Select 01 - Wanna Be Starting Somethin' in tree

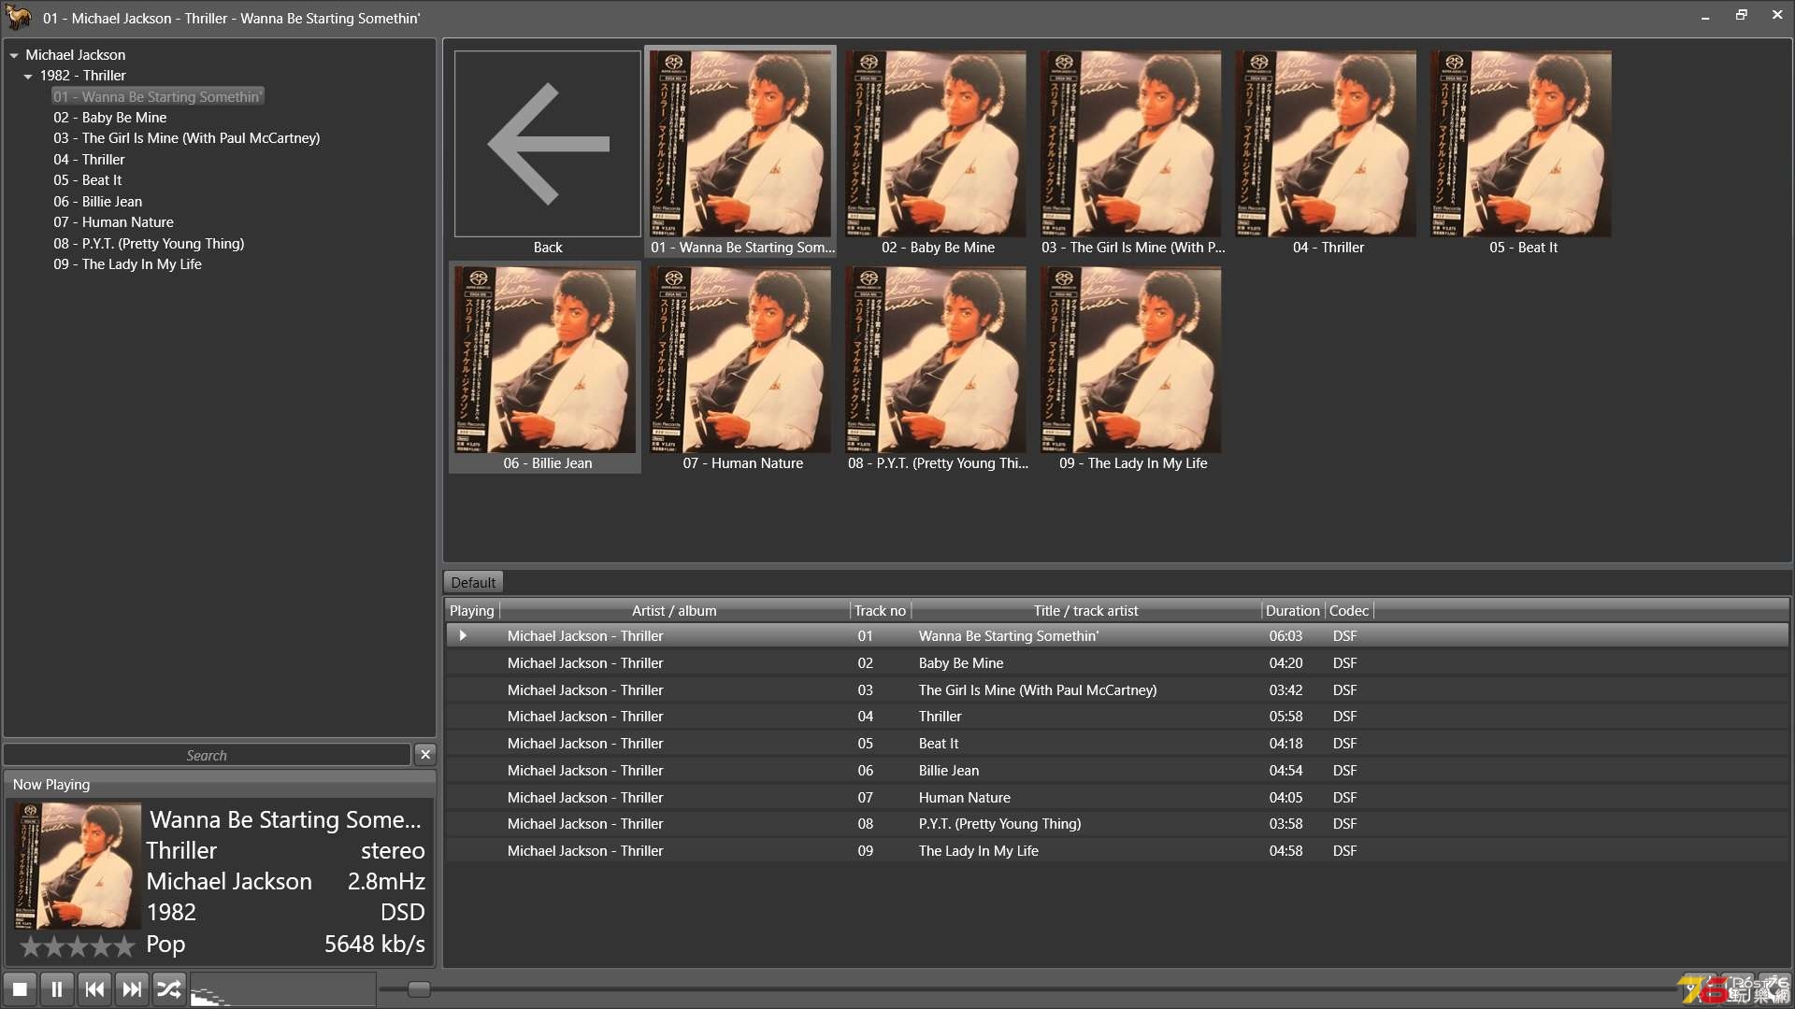pyautogui.click(x=158, y=96)
